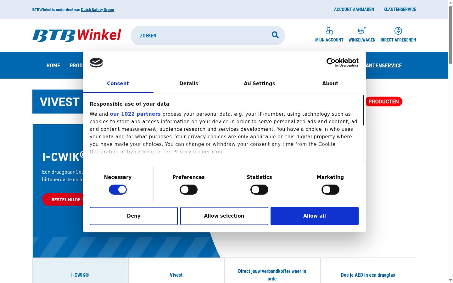The height and width of the screenshot is (283, 453).
Task: Select 'Direct jouw verbandkoffer weer in orde' tab
Action: pyautogui.click(x=272, y=270)
